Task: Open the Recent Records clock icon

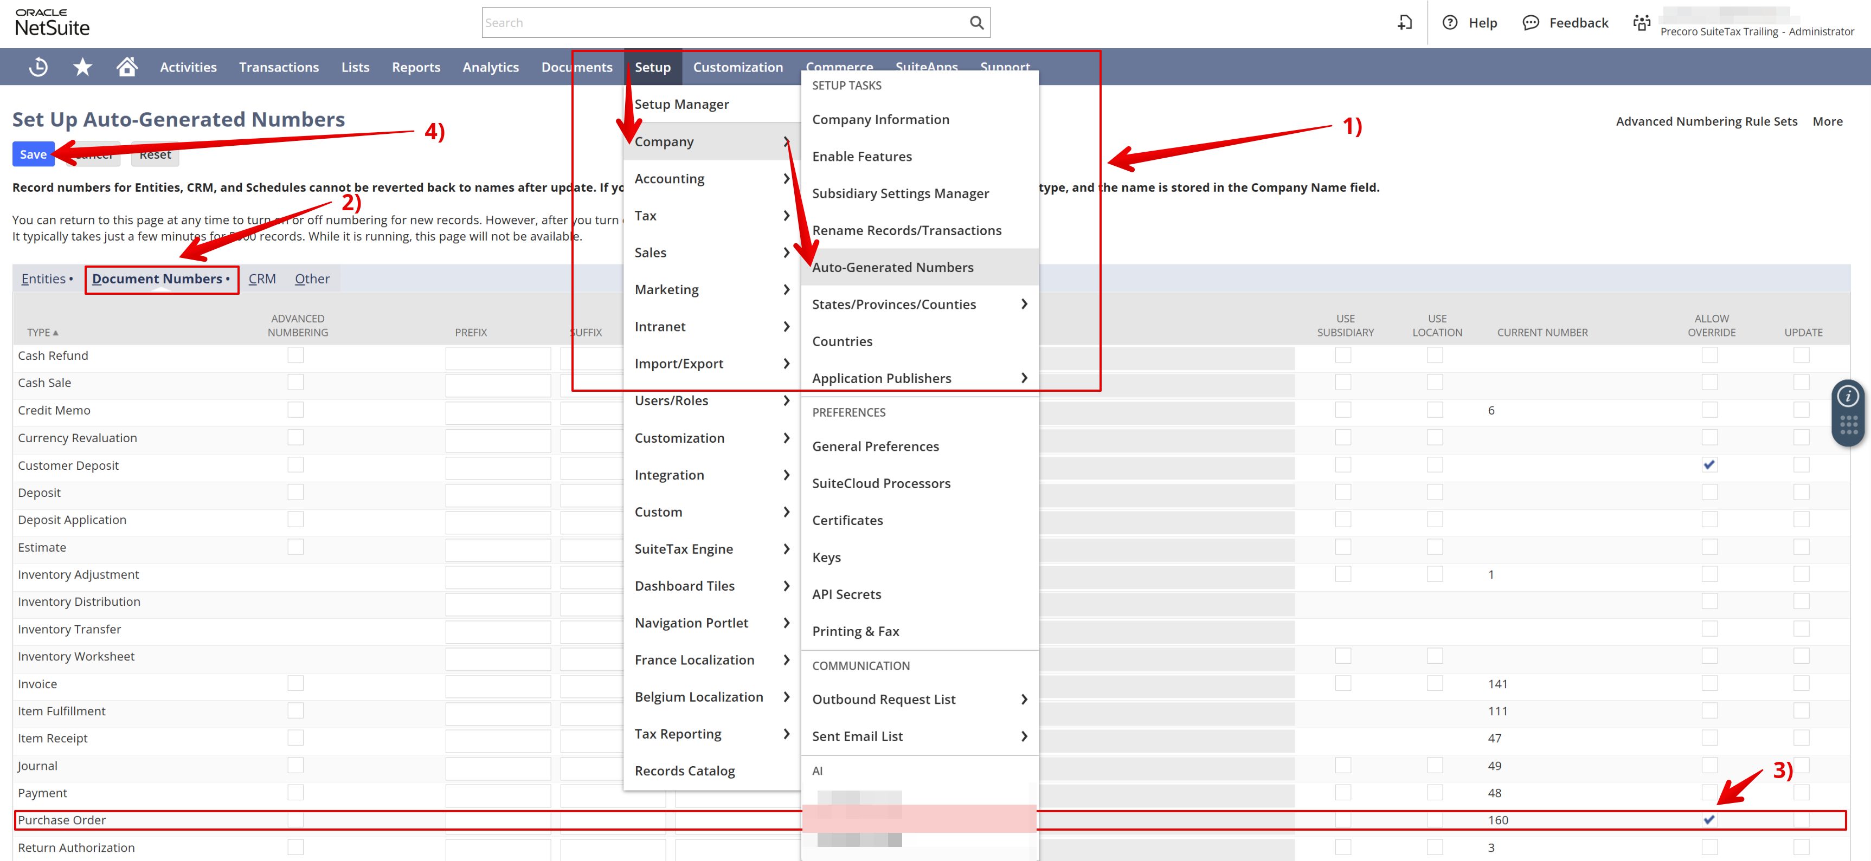Action: pos(38,67)
